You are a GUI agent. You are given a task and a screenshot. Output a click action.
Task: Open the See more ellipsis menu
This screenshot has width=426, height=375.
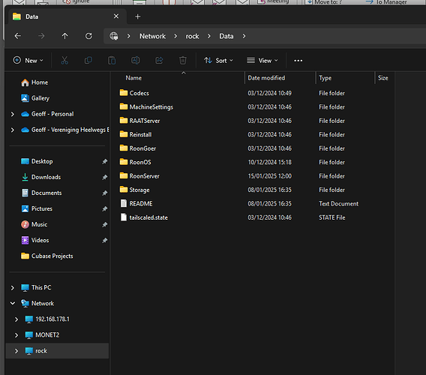[x=298, y=61]
